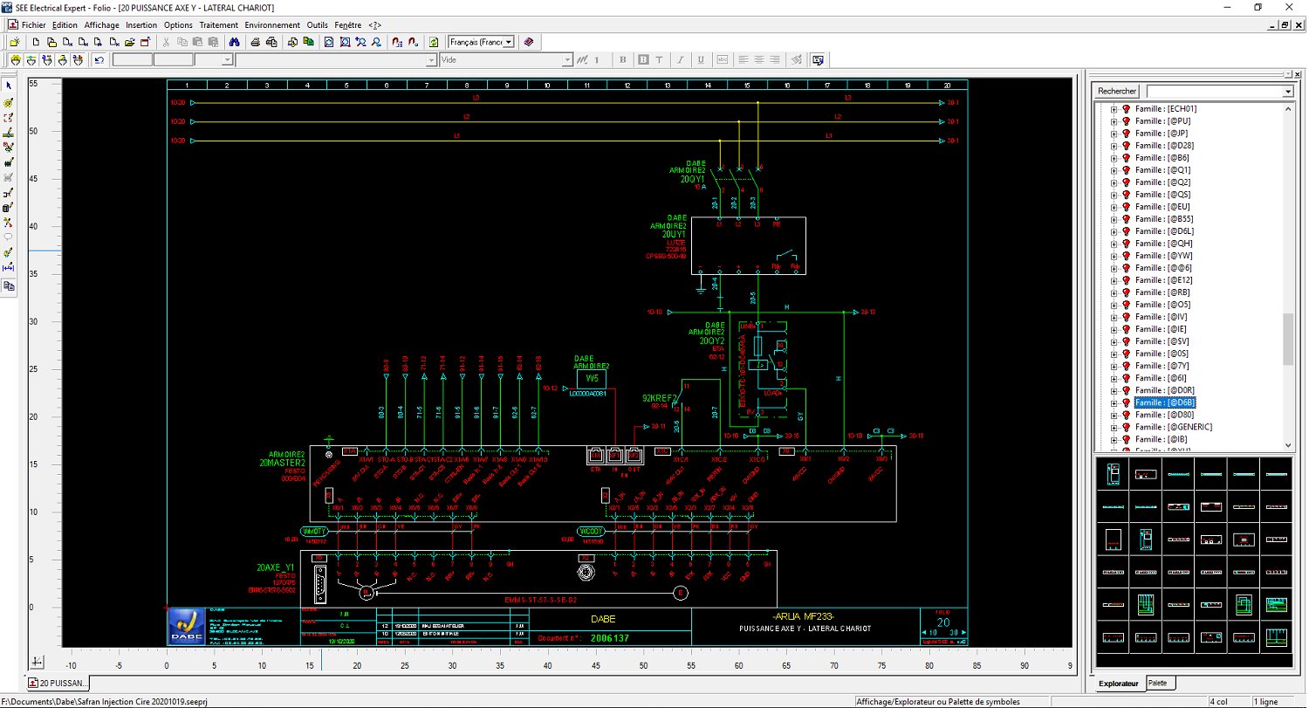Expand the Famille : [@Q1] tree node
Image resolution: width=1309 pixels, height=708 pixels.
click(1114, 170)
